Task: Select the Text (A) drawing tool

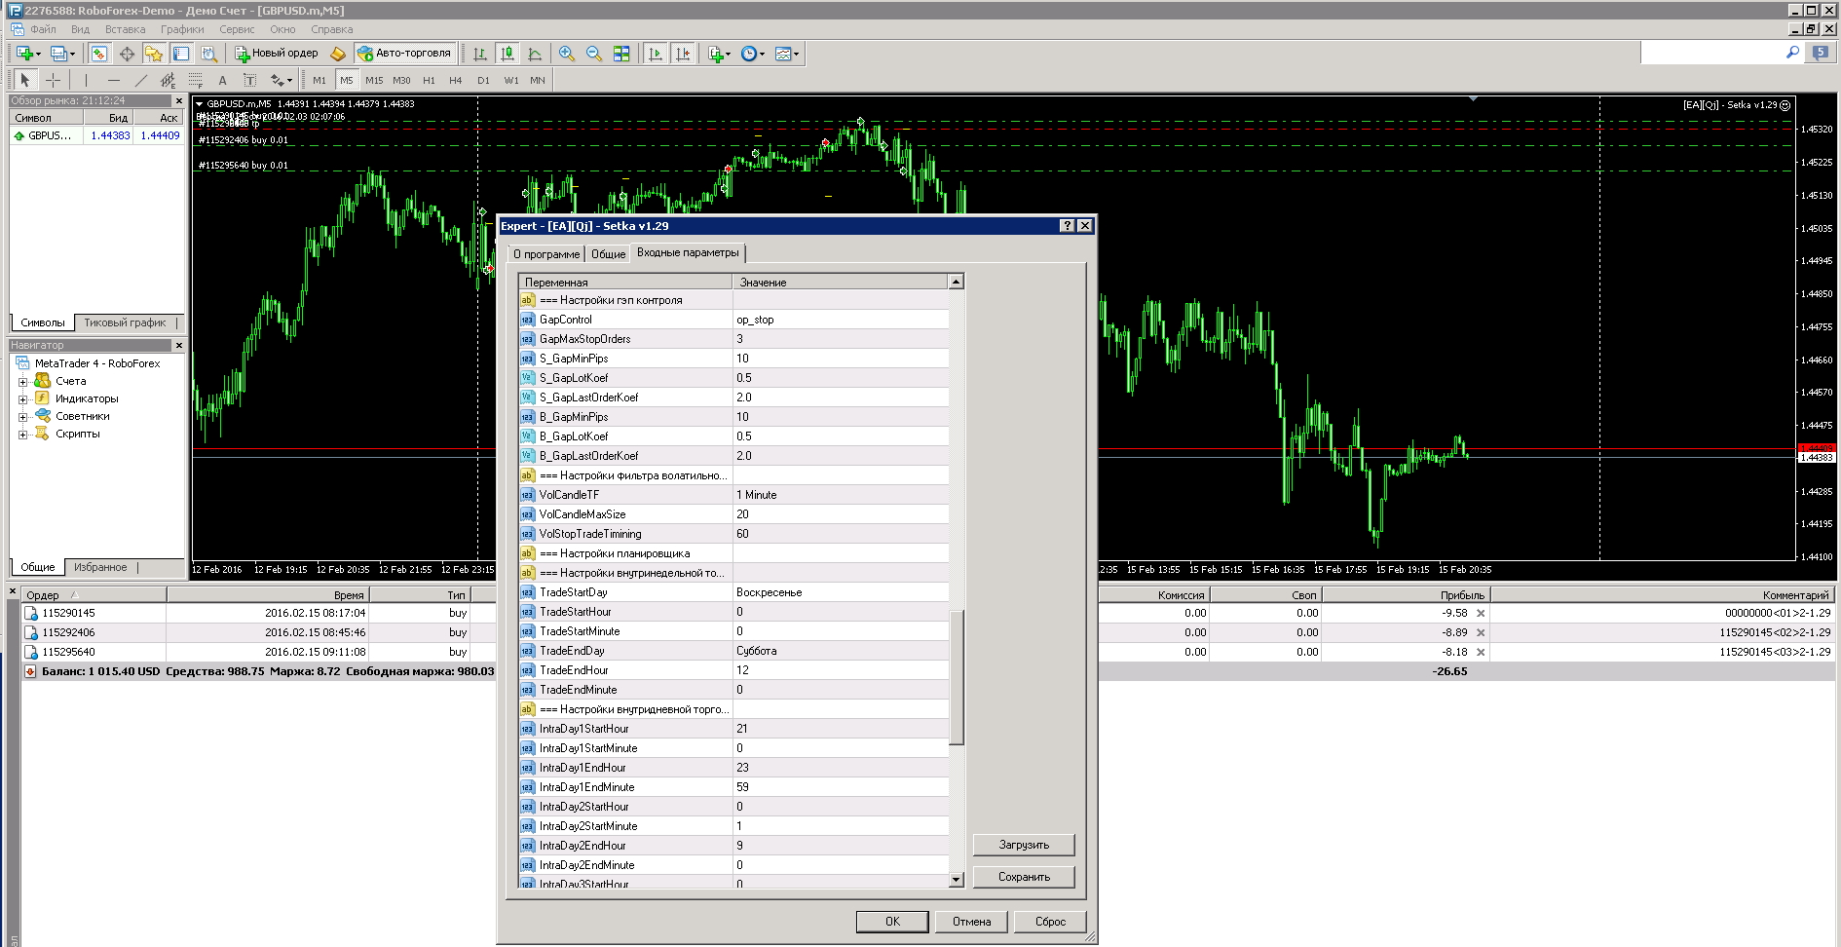Action: coord(223,80)
